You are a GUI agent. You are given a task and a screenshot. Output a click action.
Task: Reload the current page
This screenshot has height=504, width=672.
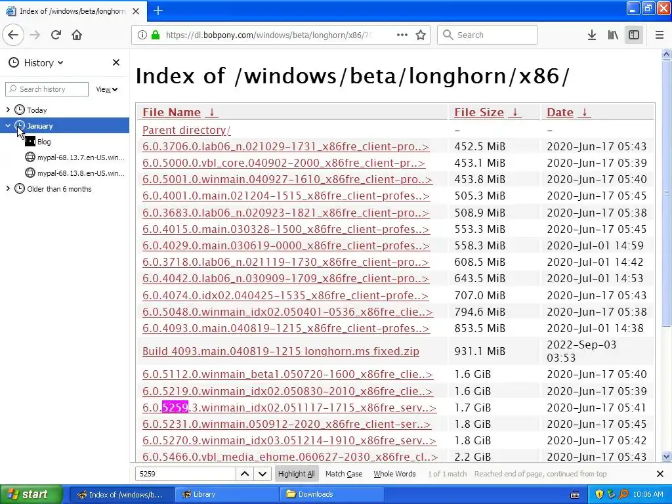coord(56,35)
